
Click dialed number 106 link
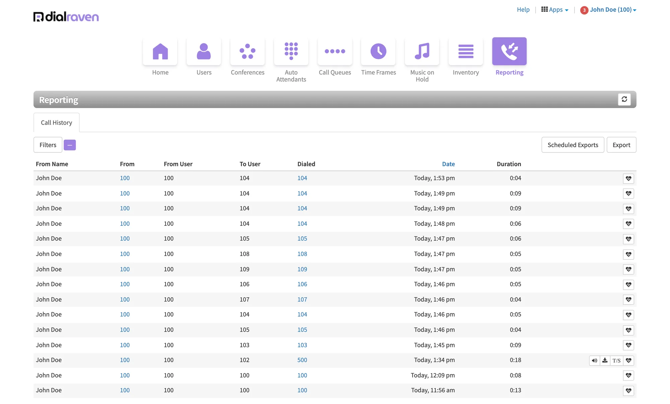point(302,284)
